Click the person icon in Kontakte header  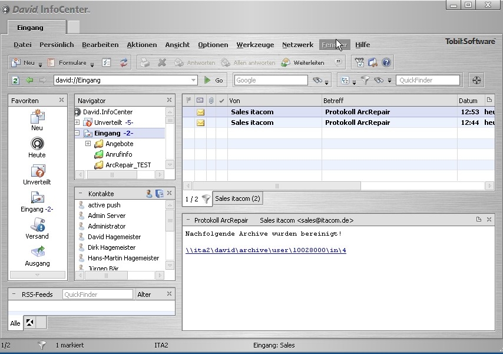(x=149, y=194)
